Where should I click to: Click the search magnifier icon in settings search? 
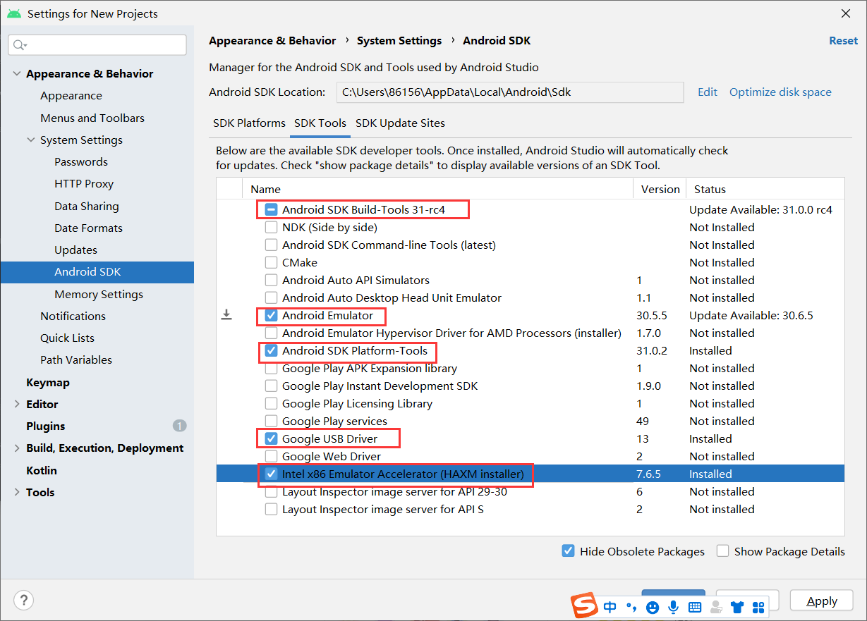tap(19, 45)
